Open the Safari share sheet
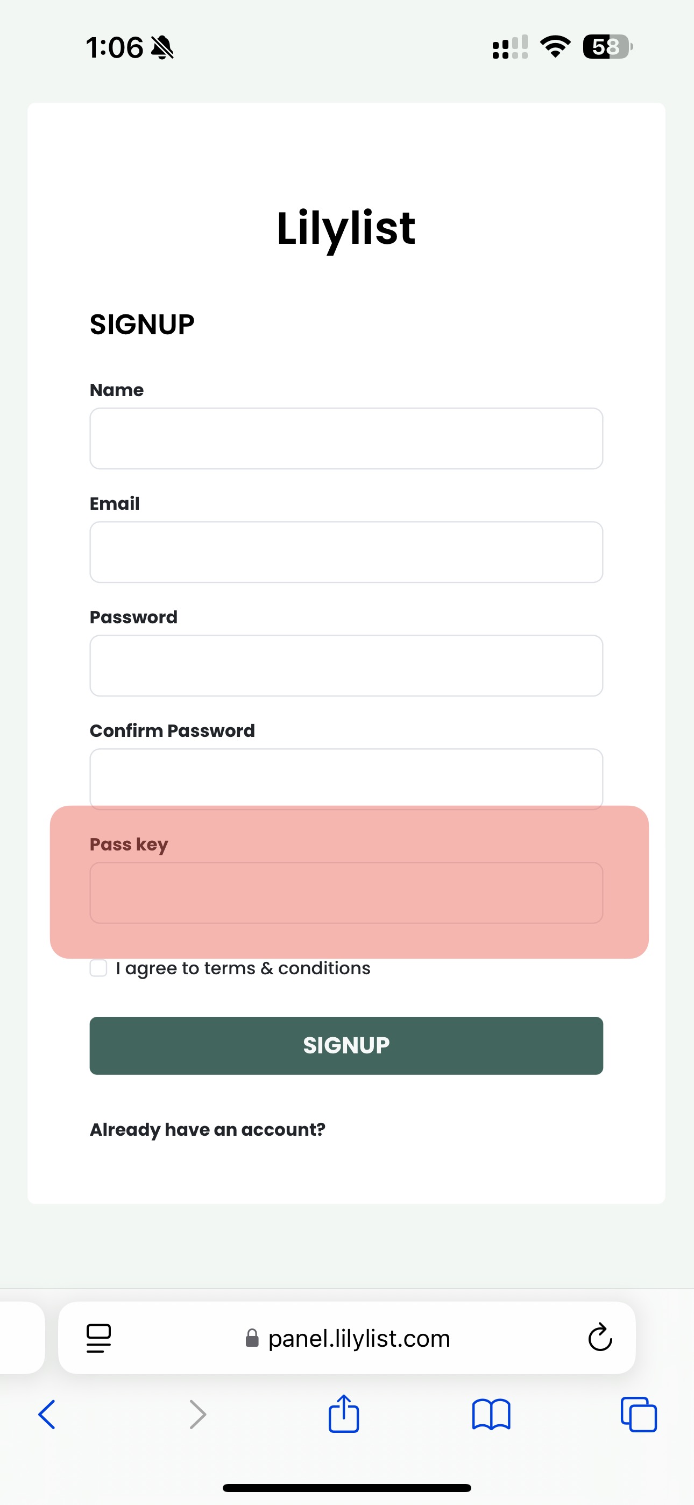 [x=343, y=1413]
